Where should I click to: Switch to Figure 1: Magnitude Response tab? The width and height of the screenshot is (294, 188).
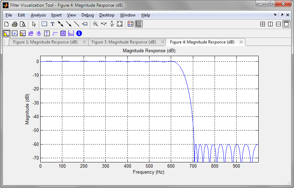(x=45, y=42)
